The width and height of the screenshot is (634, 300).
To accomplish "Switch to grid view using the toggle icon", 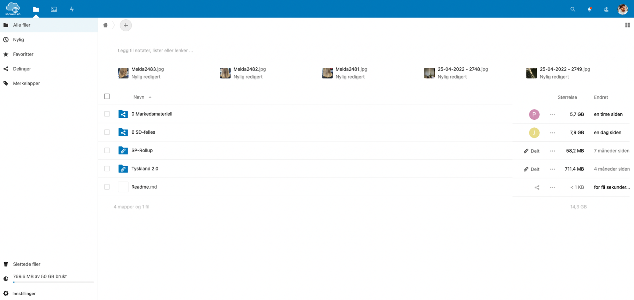I will coord(627,25).
